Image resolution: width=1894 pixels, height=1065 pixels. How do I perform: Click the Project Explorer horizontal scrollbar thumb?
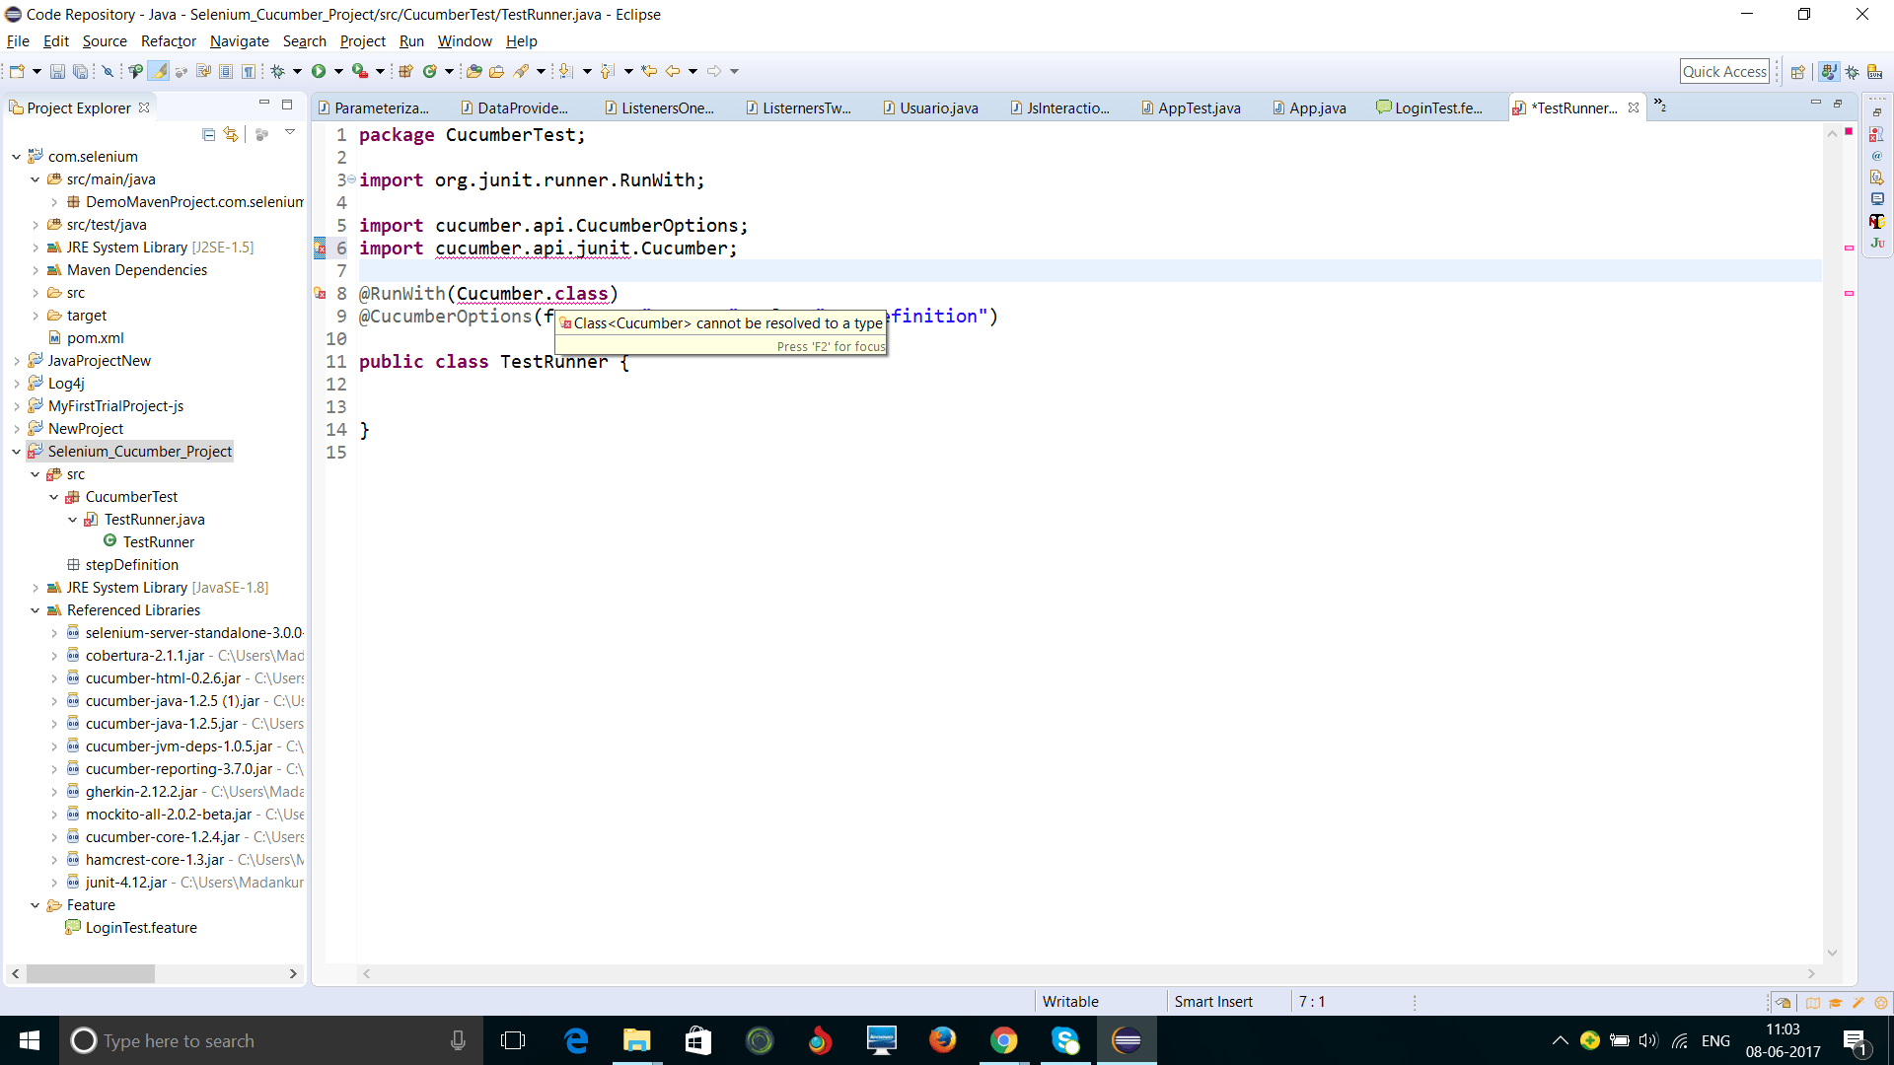click(91, 974)
